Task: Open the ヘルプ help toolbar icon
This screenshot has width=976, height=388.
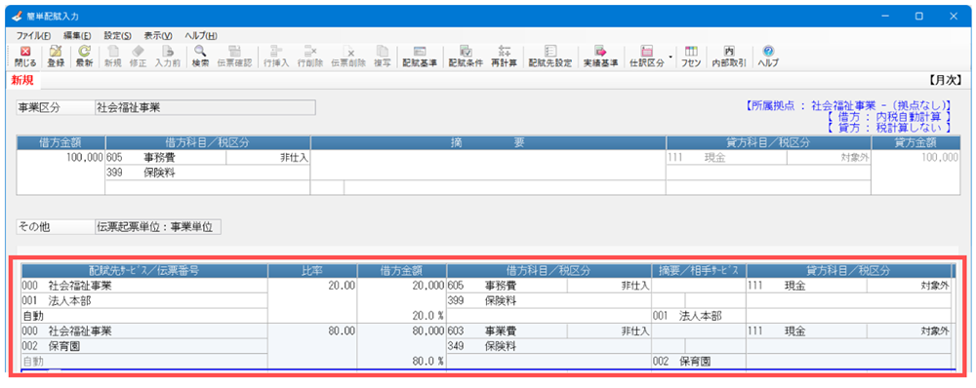Action: tap(768, 56)
